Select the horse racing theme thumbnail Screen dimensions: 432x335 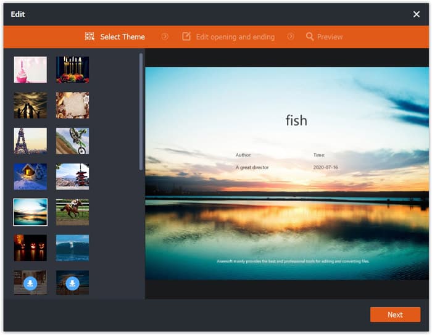72,212
